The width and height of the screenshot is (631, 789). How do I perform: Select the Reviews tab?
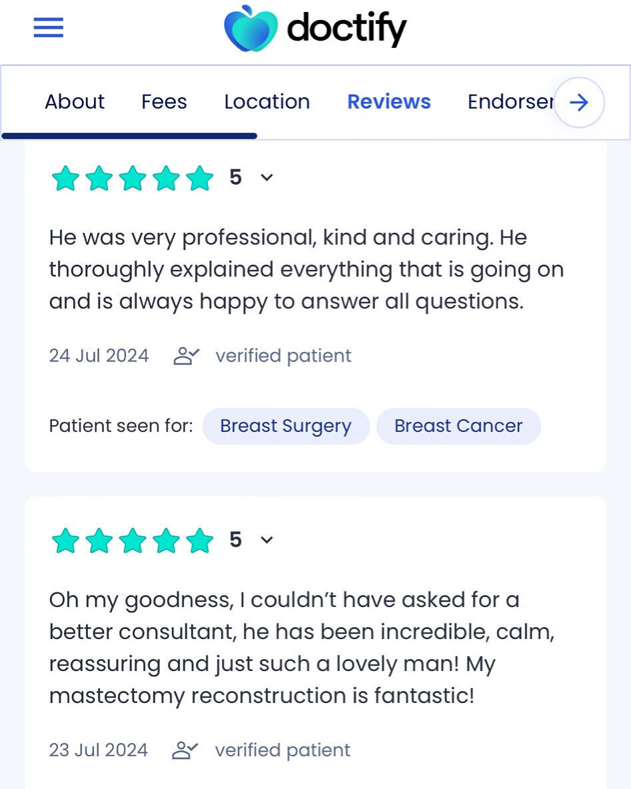click(x=388, y=102)
